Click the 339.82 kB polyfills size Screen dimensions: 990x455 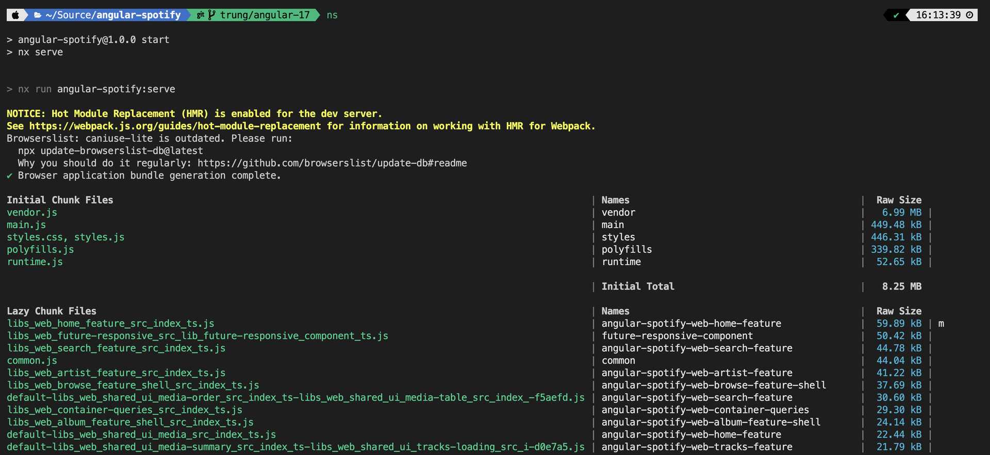tap(896, 249)
